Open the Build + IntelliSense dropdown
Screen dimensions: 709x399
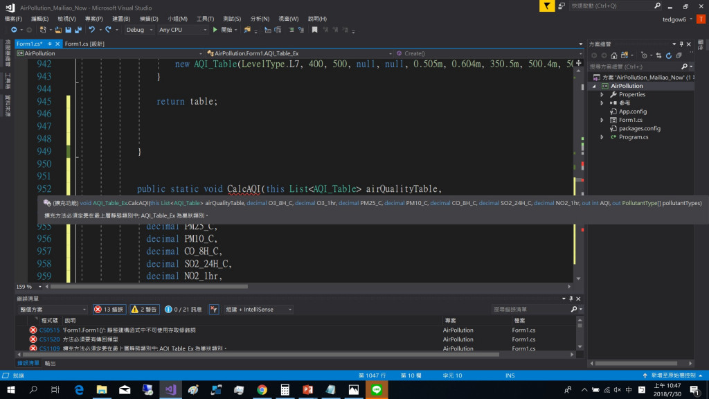[258, 310]
